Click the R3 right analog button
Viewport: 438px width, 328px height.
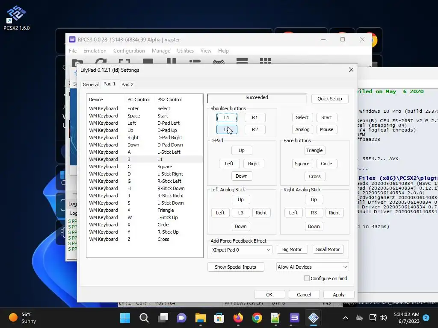[314, 213]
